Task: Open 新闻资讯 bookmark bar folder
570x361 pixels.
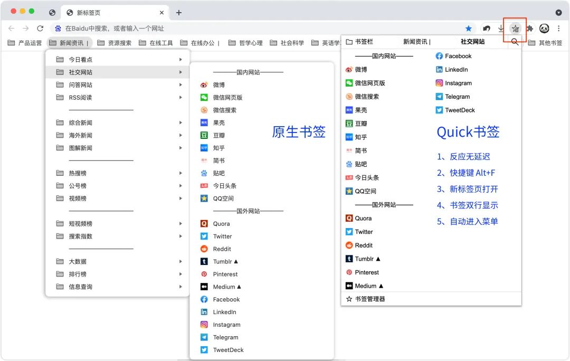Action: (69, 43)
